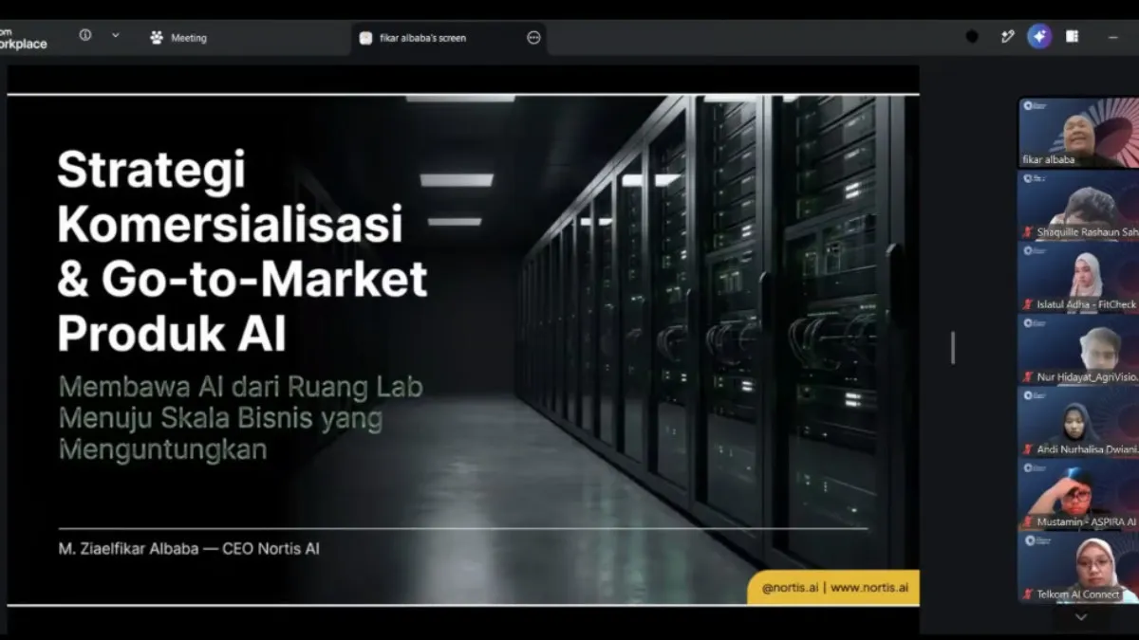1139x640 pixels.
Task: Open more options on the shared screen tab
Action: point(533,38)
